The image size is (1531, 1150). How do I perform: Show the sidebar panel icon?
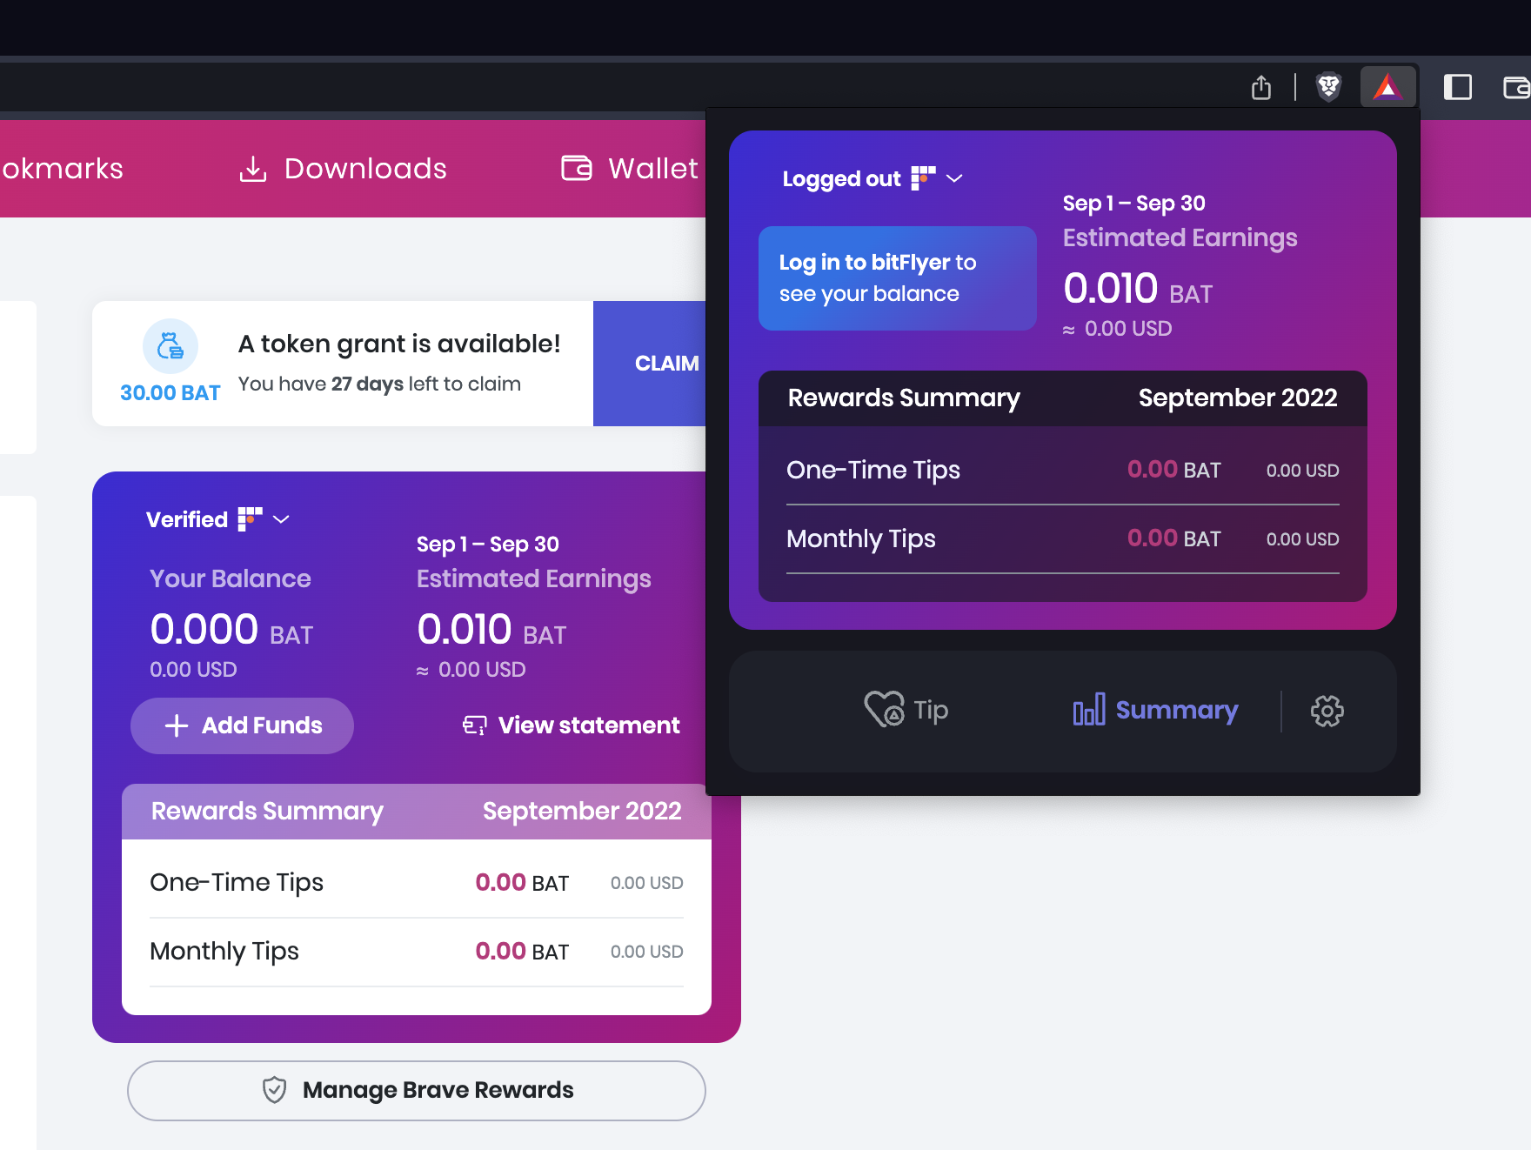(x=1458, y=87)
